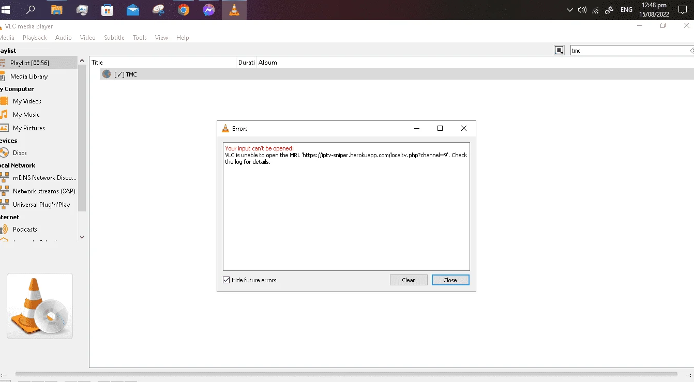The height and width of the screenshot is (382, 694).
Task: Open the Video menu
Action: click(87, 38)
